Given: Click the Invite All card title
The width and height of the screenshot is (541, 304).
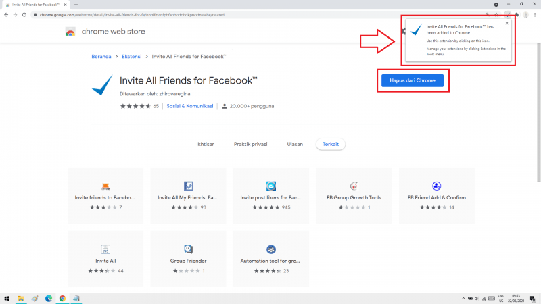Looking at the screenshot, I should click(105, 261).
